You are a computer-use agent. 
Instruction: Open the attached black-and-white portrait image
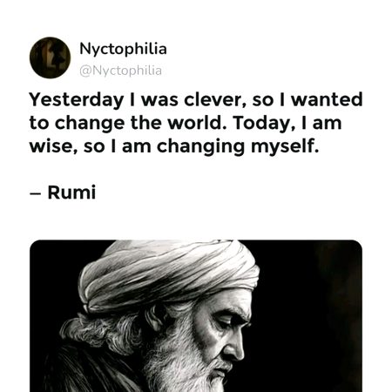tap(196, 316)
